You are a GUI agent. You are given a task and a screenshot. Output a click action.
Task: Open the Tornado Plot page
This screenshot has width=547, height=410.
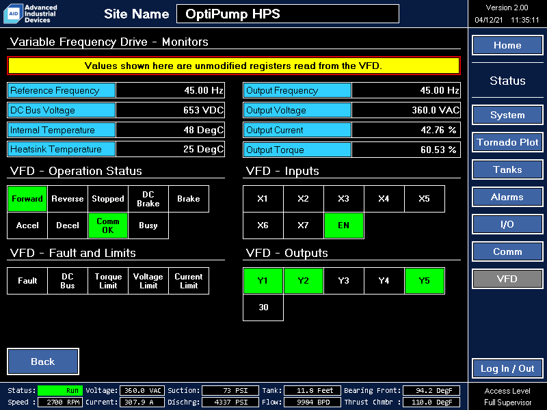point(507,142)
